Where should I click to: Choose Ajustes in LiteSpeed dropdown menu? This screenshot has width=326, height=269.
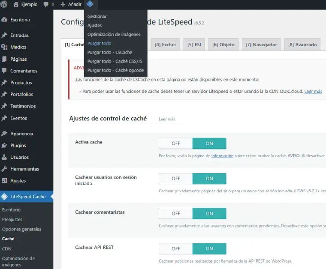(95, 25)
